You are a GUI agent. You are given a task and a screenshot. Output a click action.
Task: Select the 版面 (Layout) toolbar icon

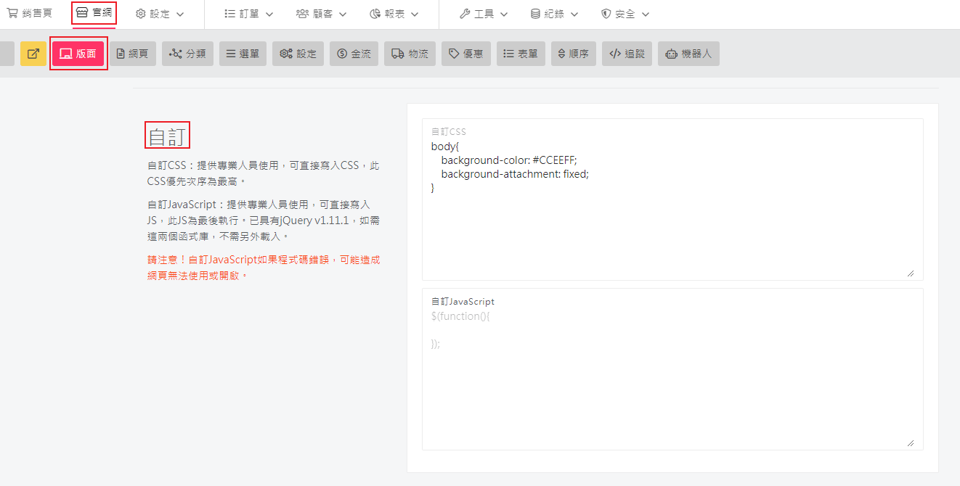tap(78, 53)
